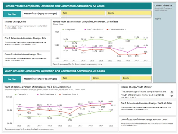Click Current Filters Se... panel title
This screenshot has height=134, width=178.
(164, 6)
